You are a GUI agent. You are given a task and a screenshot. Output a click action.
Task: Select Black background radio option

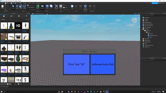(x=15, y=84)
